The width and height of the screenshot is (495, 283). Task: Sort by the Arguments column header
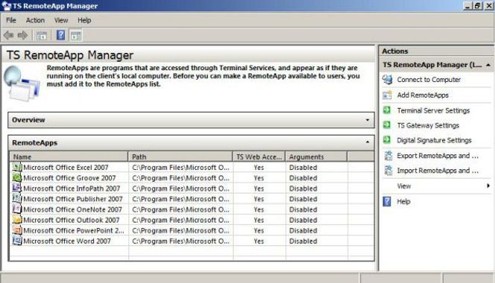coord(316,157)
